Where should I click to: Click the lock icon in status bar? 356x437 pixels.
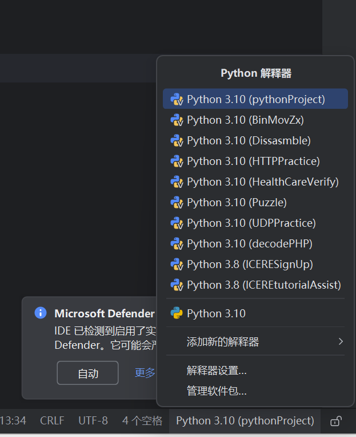pyautogui.click(x=337, y=421)
